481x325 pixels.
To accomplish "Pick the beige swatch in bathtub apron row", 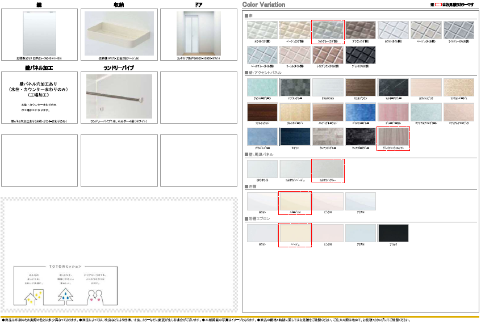I will tap(295, 234).
